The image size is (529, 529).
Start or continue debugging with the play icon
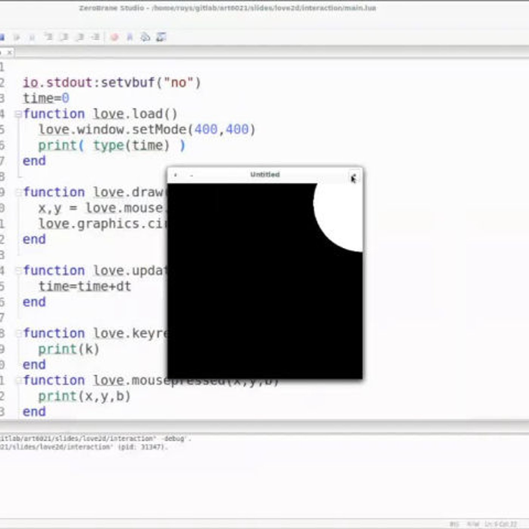17,37
